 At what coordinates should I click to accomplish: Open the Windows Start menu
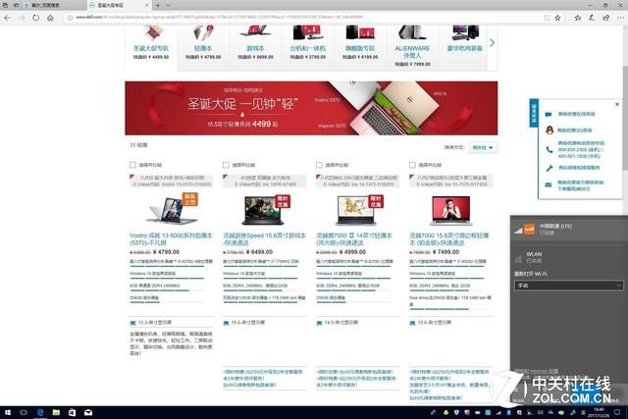[x=8, y=412]
